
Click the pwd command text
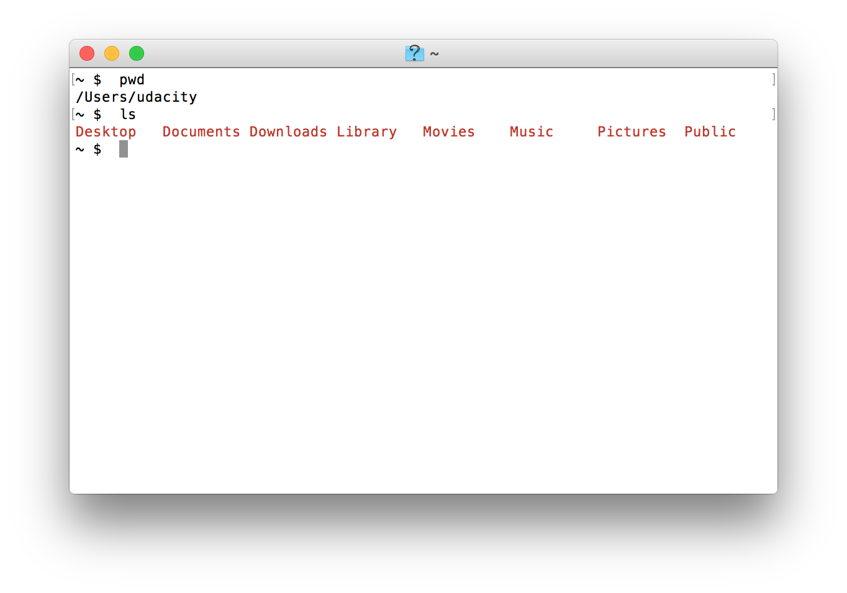tap(132, 79)
